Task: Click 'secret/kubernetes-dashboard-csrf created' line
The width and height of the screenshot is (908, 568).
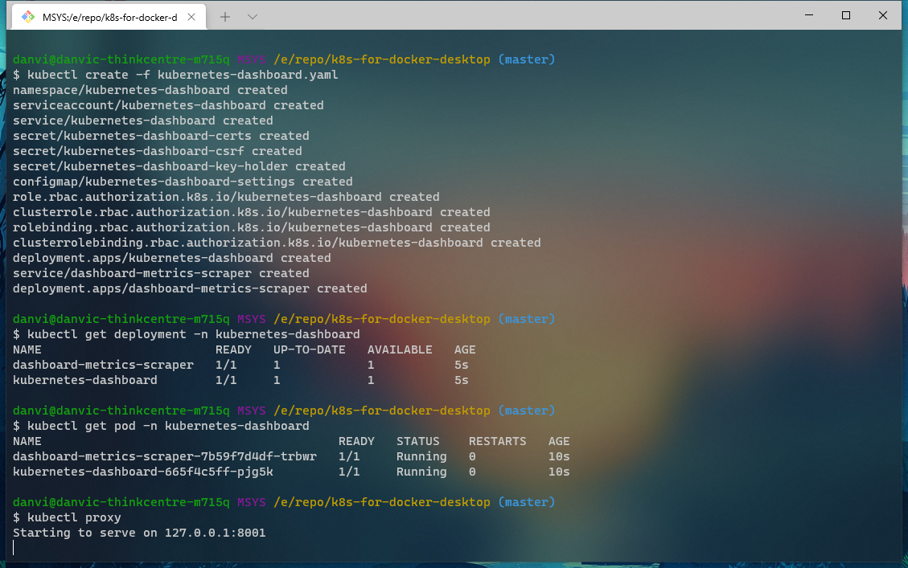Action: (157, 151)
